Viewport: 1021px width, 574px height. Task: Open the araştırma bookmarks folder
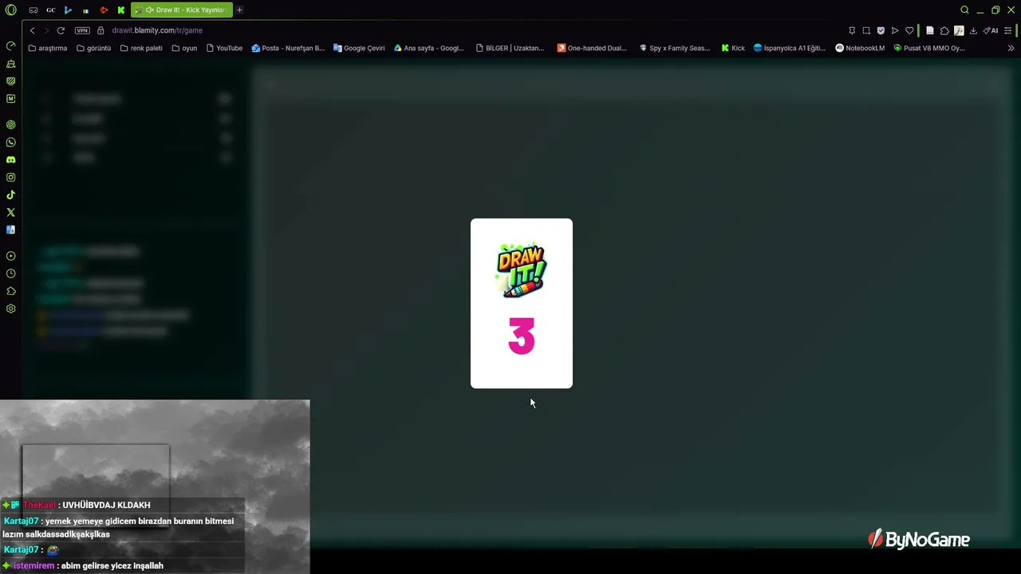(x=48, y=48)
